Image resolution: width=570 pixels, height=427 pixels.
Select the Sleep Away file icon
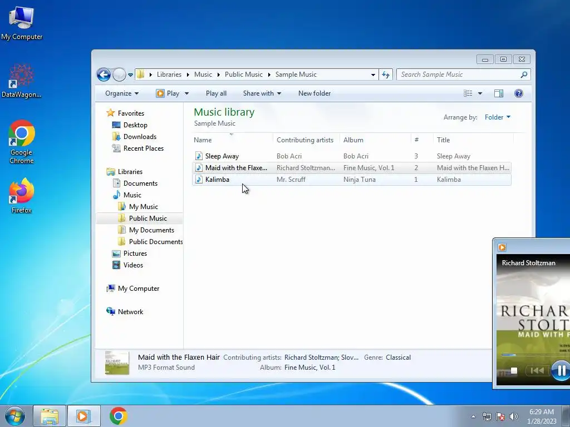199,156
